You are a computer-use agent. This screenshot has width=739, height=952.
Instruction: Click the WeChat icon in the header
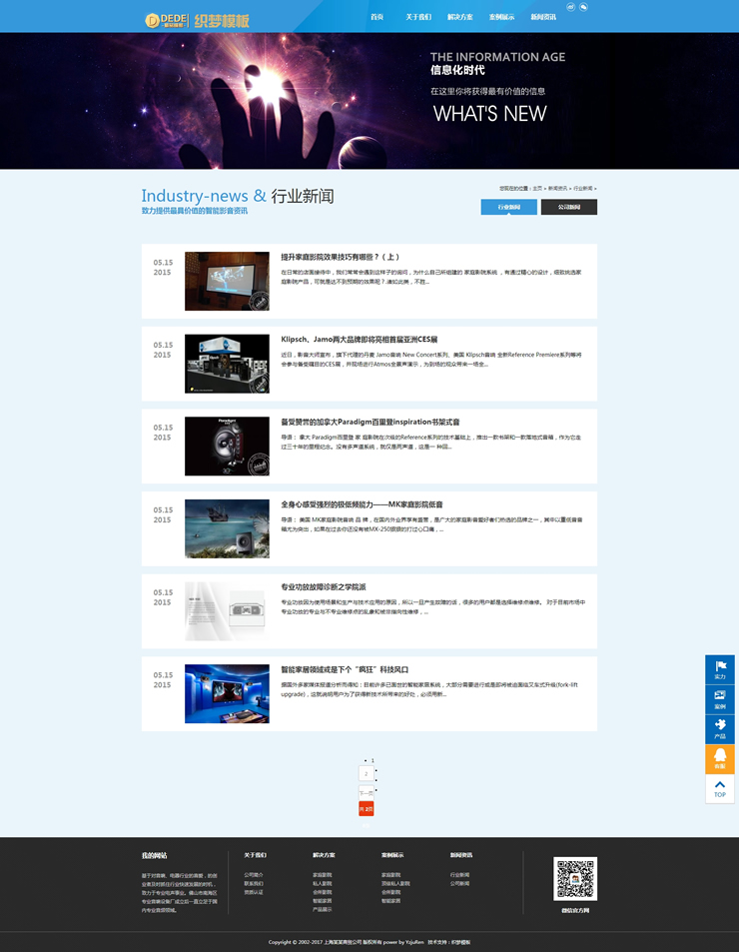583,7
